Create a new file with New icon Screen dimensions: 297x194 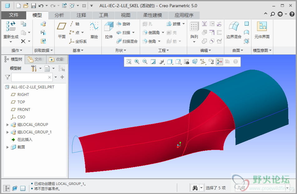[x=18, y=6]
